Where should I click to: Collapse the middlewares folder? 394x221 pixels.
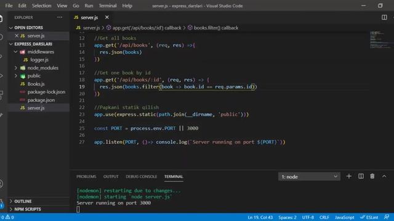16,52
